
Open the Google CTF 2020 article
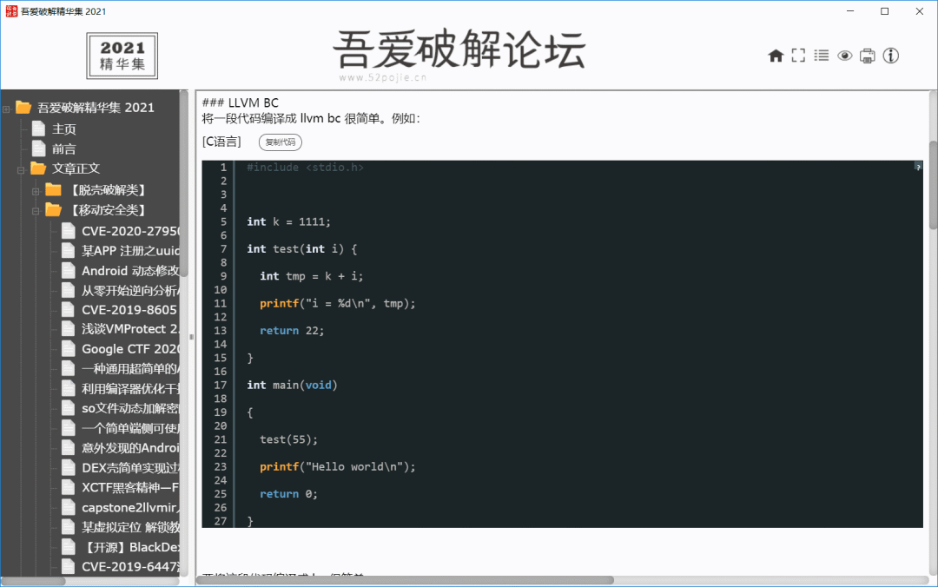[130, 349]
